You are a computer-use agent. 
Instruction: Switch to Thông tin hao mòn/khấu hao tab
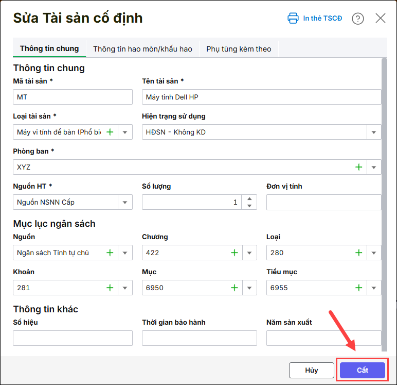[142, 49]
